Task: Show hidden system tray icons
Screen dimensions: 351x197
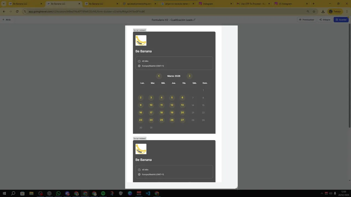Action: tap(322, 193)
